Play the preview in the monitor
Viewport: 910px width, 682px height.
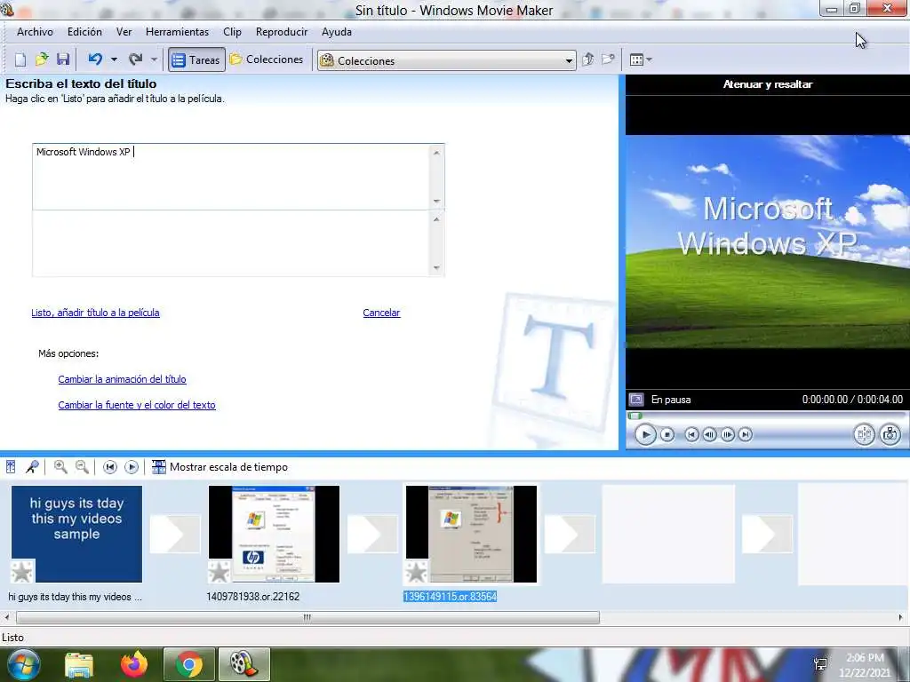[645, 434]
